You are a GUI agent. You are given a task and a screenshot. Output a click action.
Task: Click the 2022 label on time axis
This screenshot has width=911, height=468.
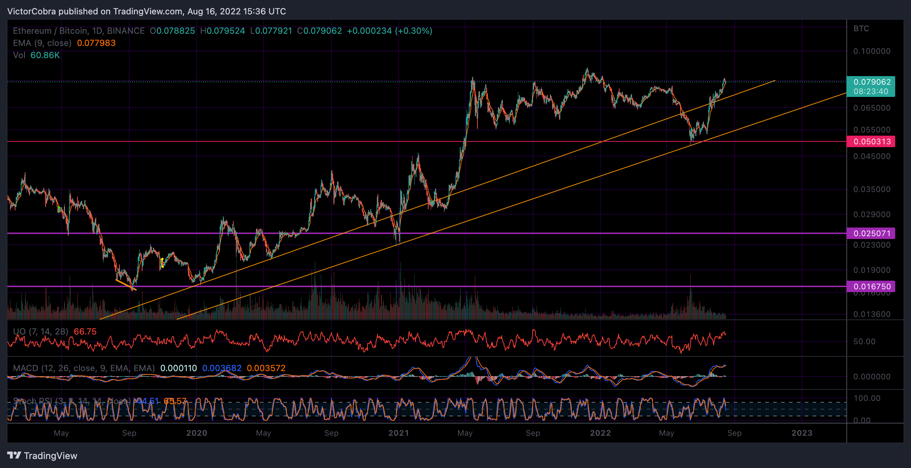[601, 433]
